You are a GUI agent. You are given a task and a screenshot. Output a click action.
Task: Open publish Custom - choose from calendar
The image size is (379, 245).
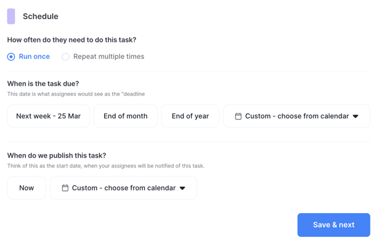pyautogui.click(x=123, y=188)
